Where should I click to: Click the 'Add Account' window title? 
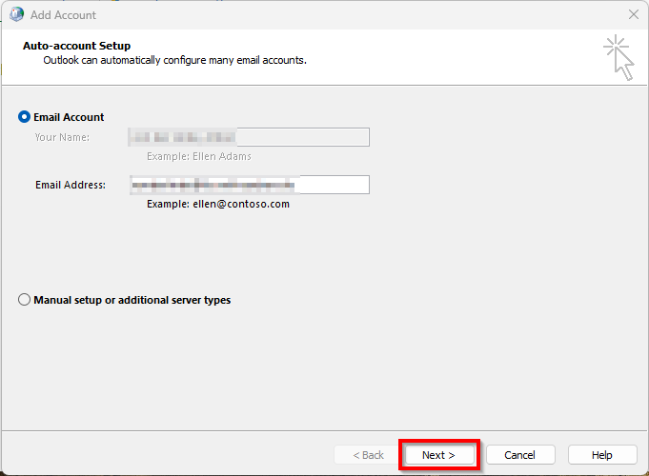coord(63,15)
